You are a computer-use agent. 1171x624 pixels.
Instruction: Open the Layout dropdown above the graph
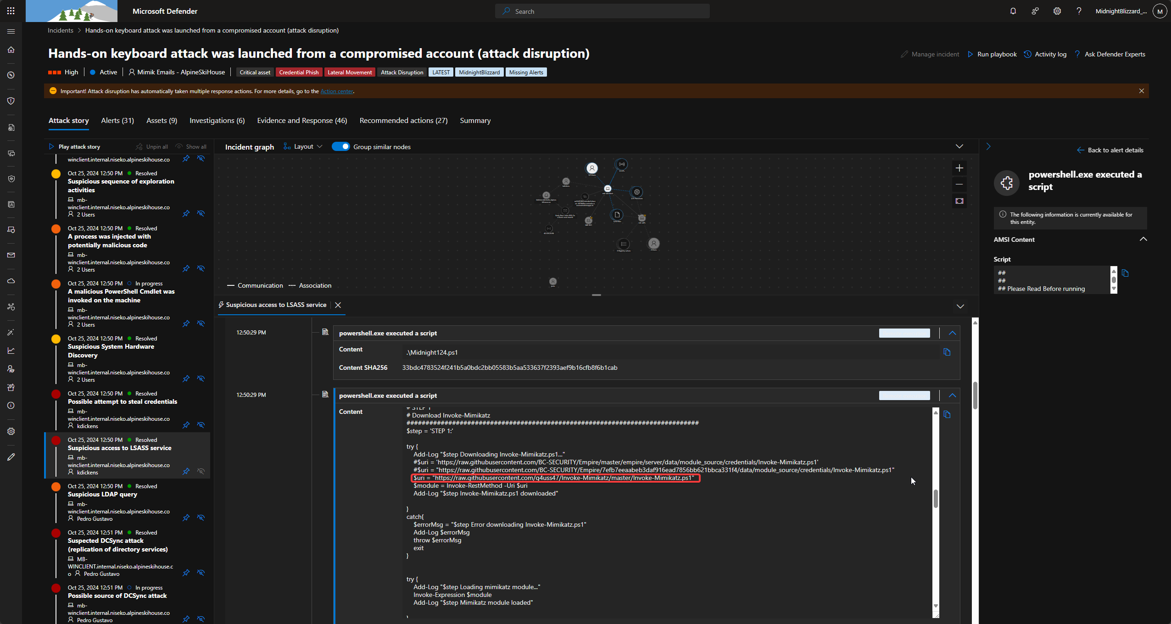tap(304, 146)
